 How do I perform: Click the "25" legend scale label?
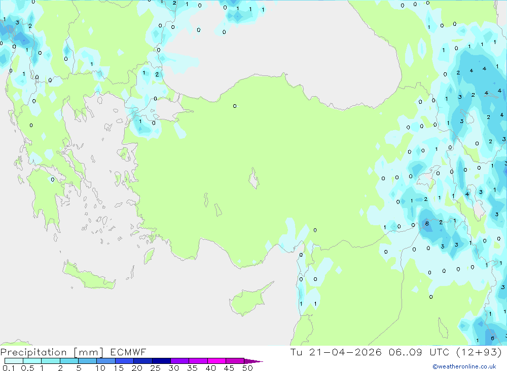[156, 368]
